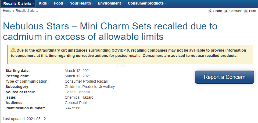This screenshot has width=258, height=123.
Task: Expand the Consumer products menu arrow
Action: point(165,3)
